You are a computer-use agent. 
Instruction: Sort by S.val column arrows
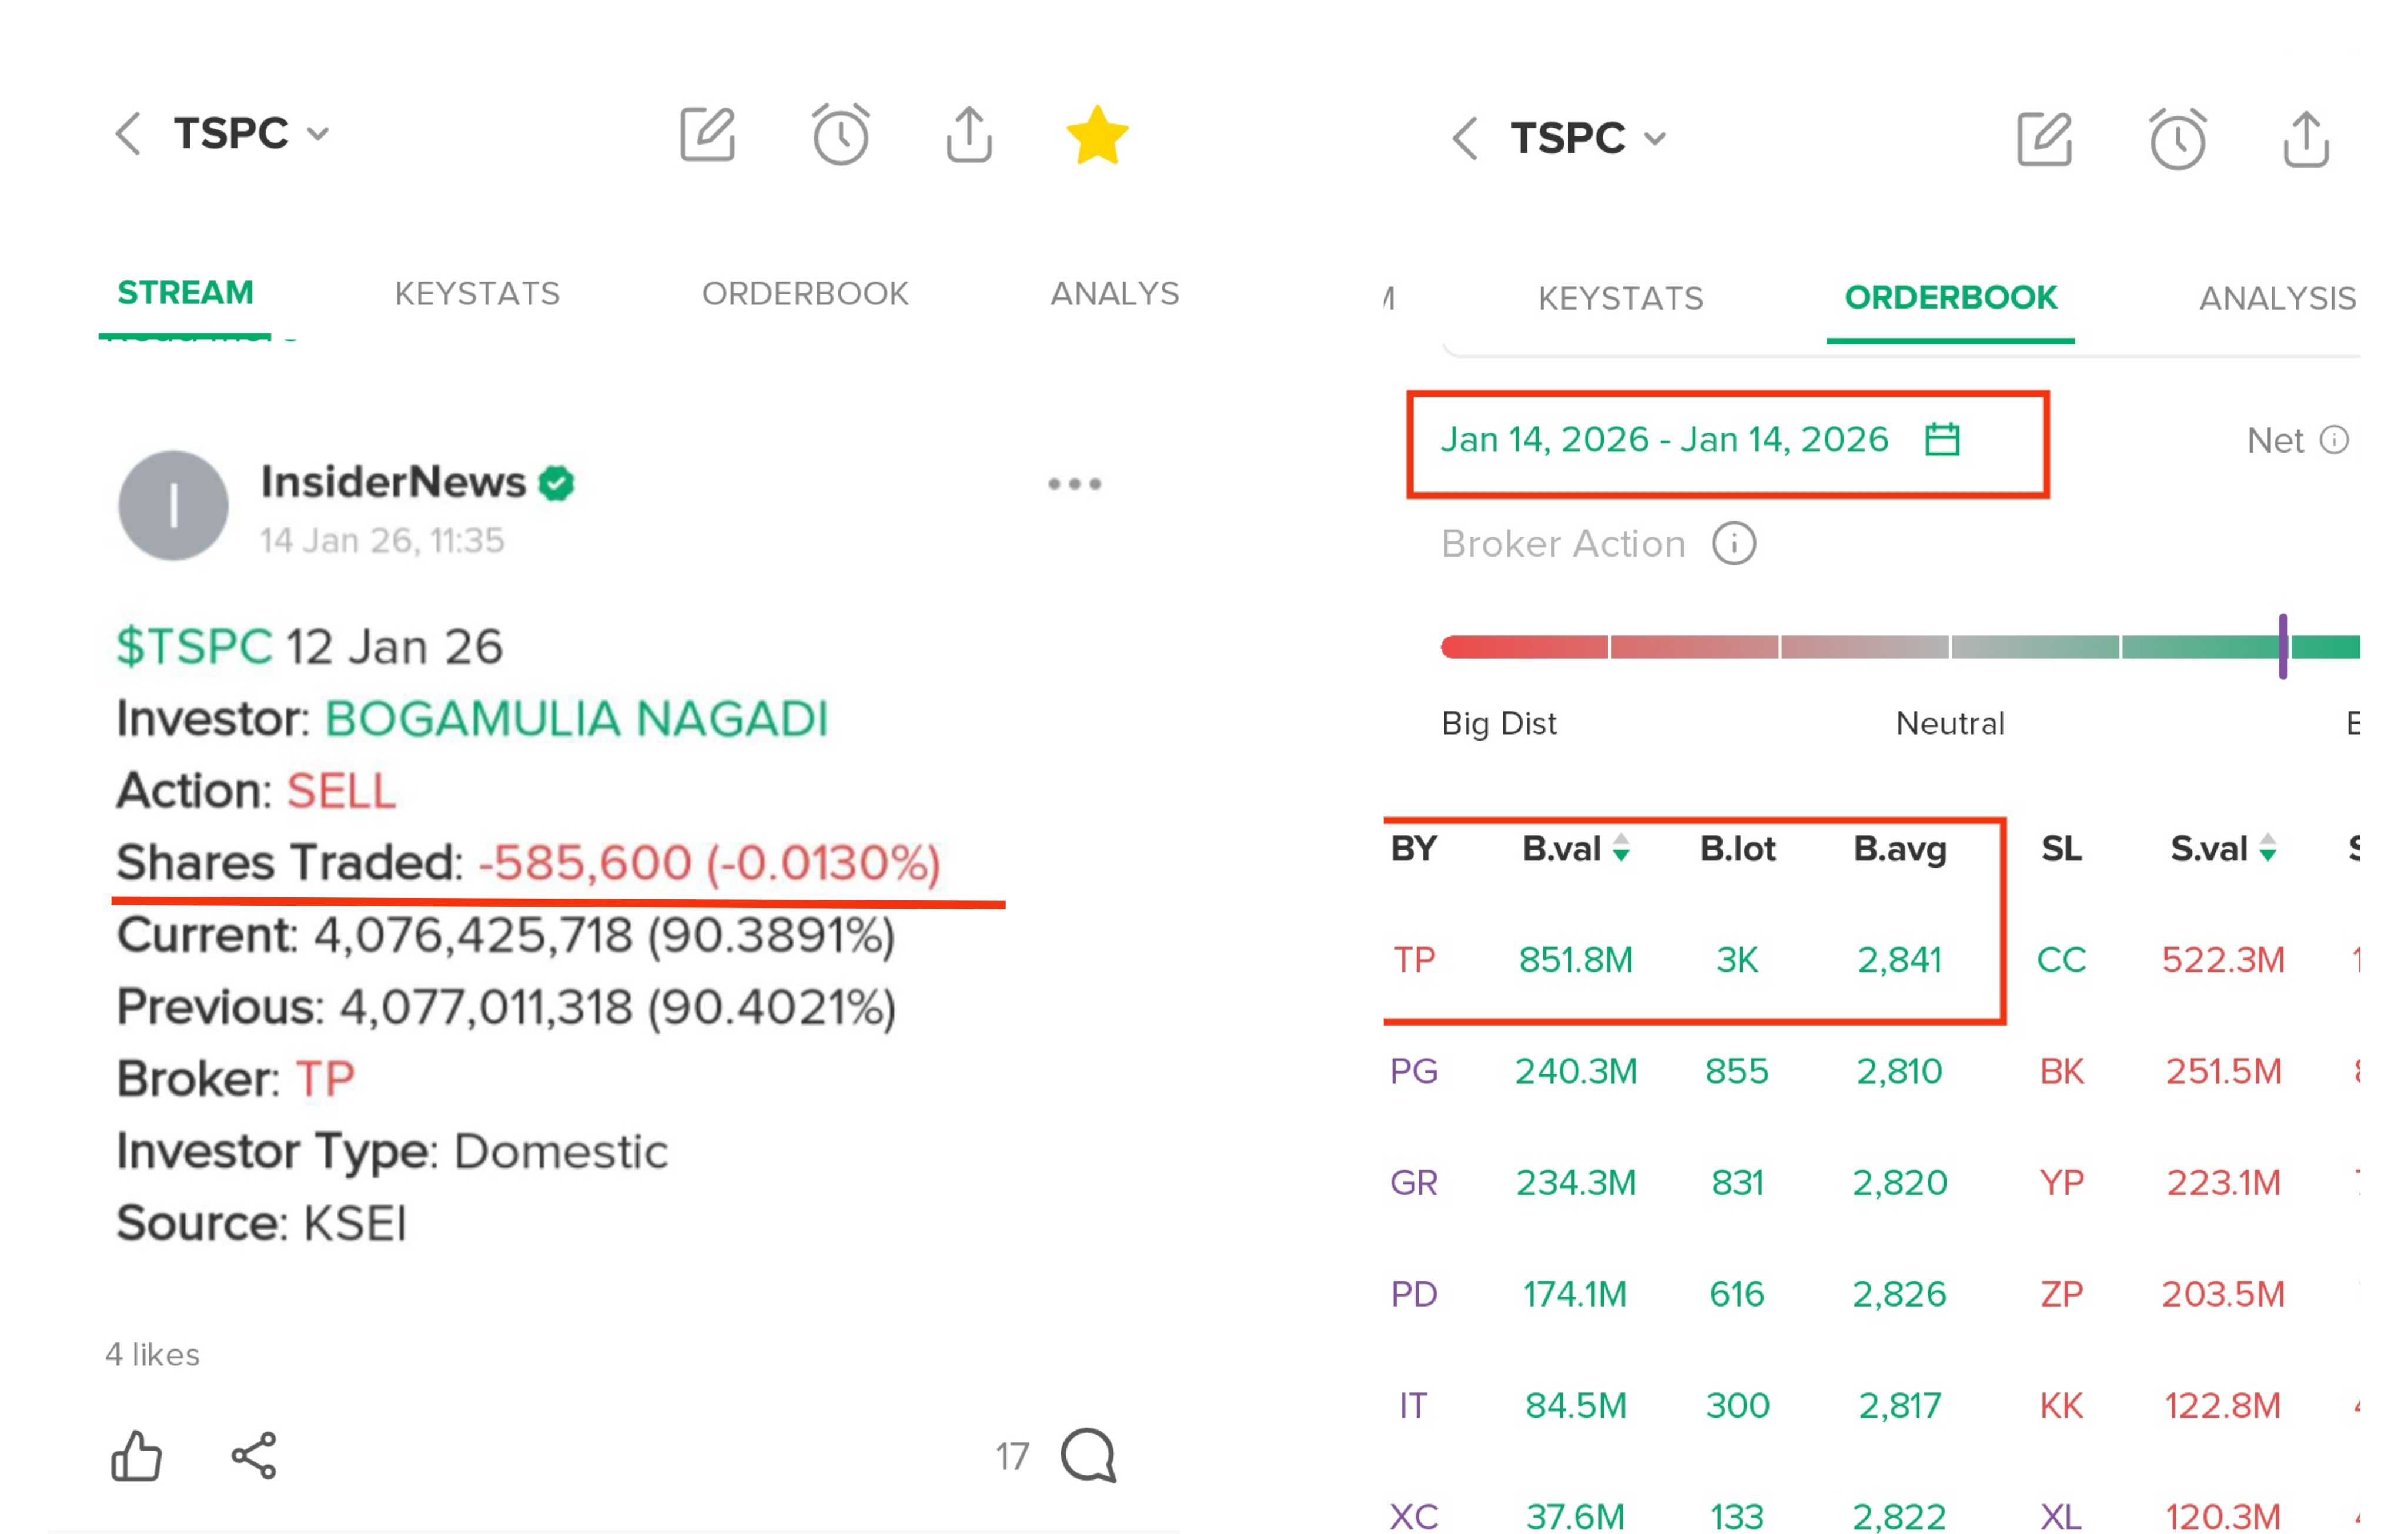[2268, 849]
